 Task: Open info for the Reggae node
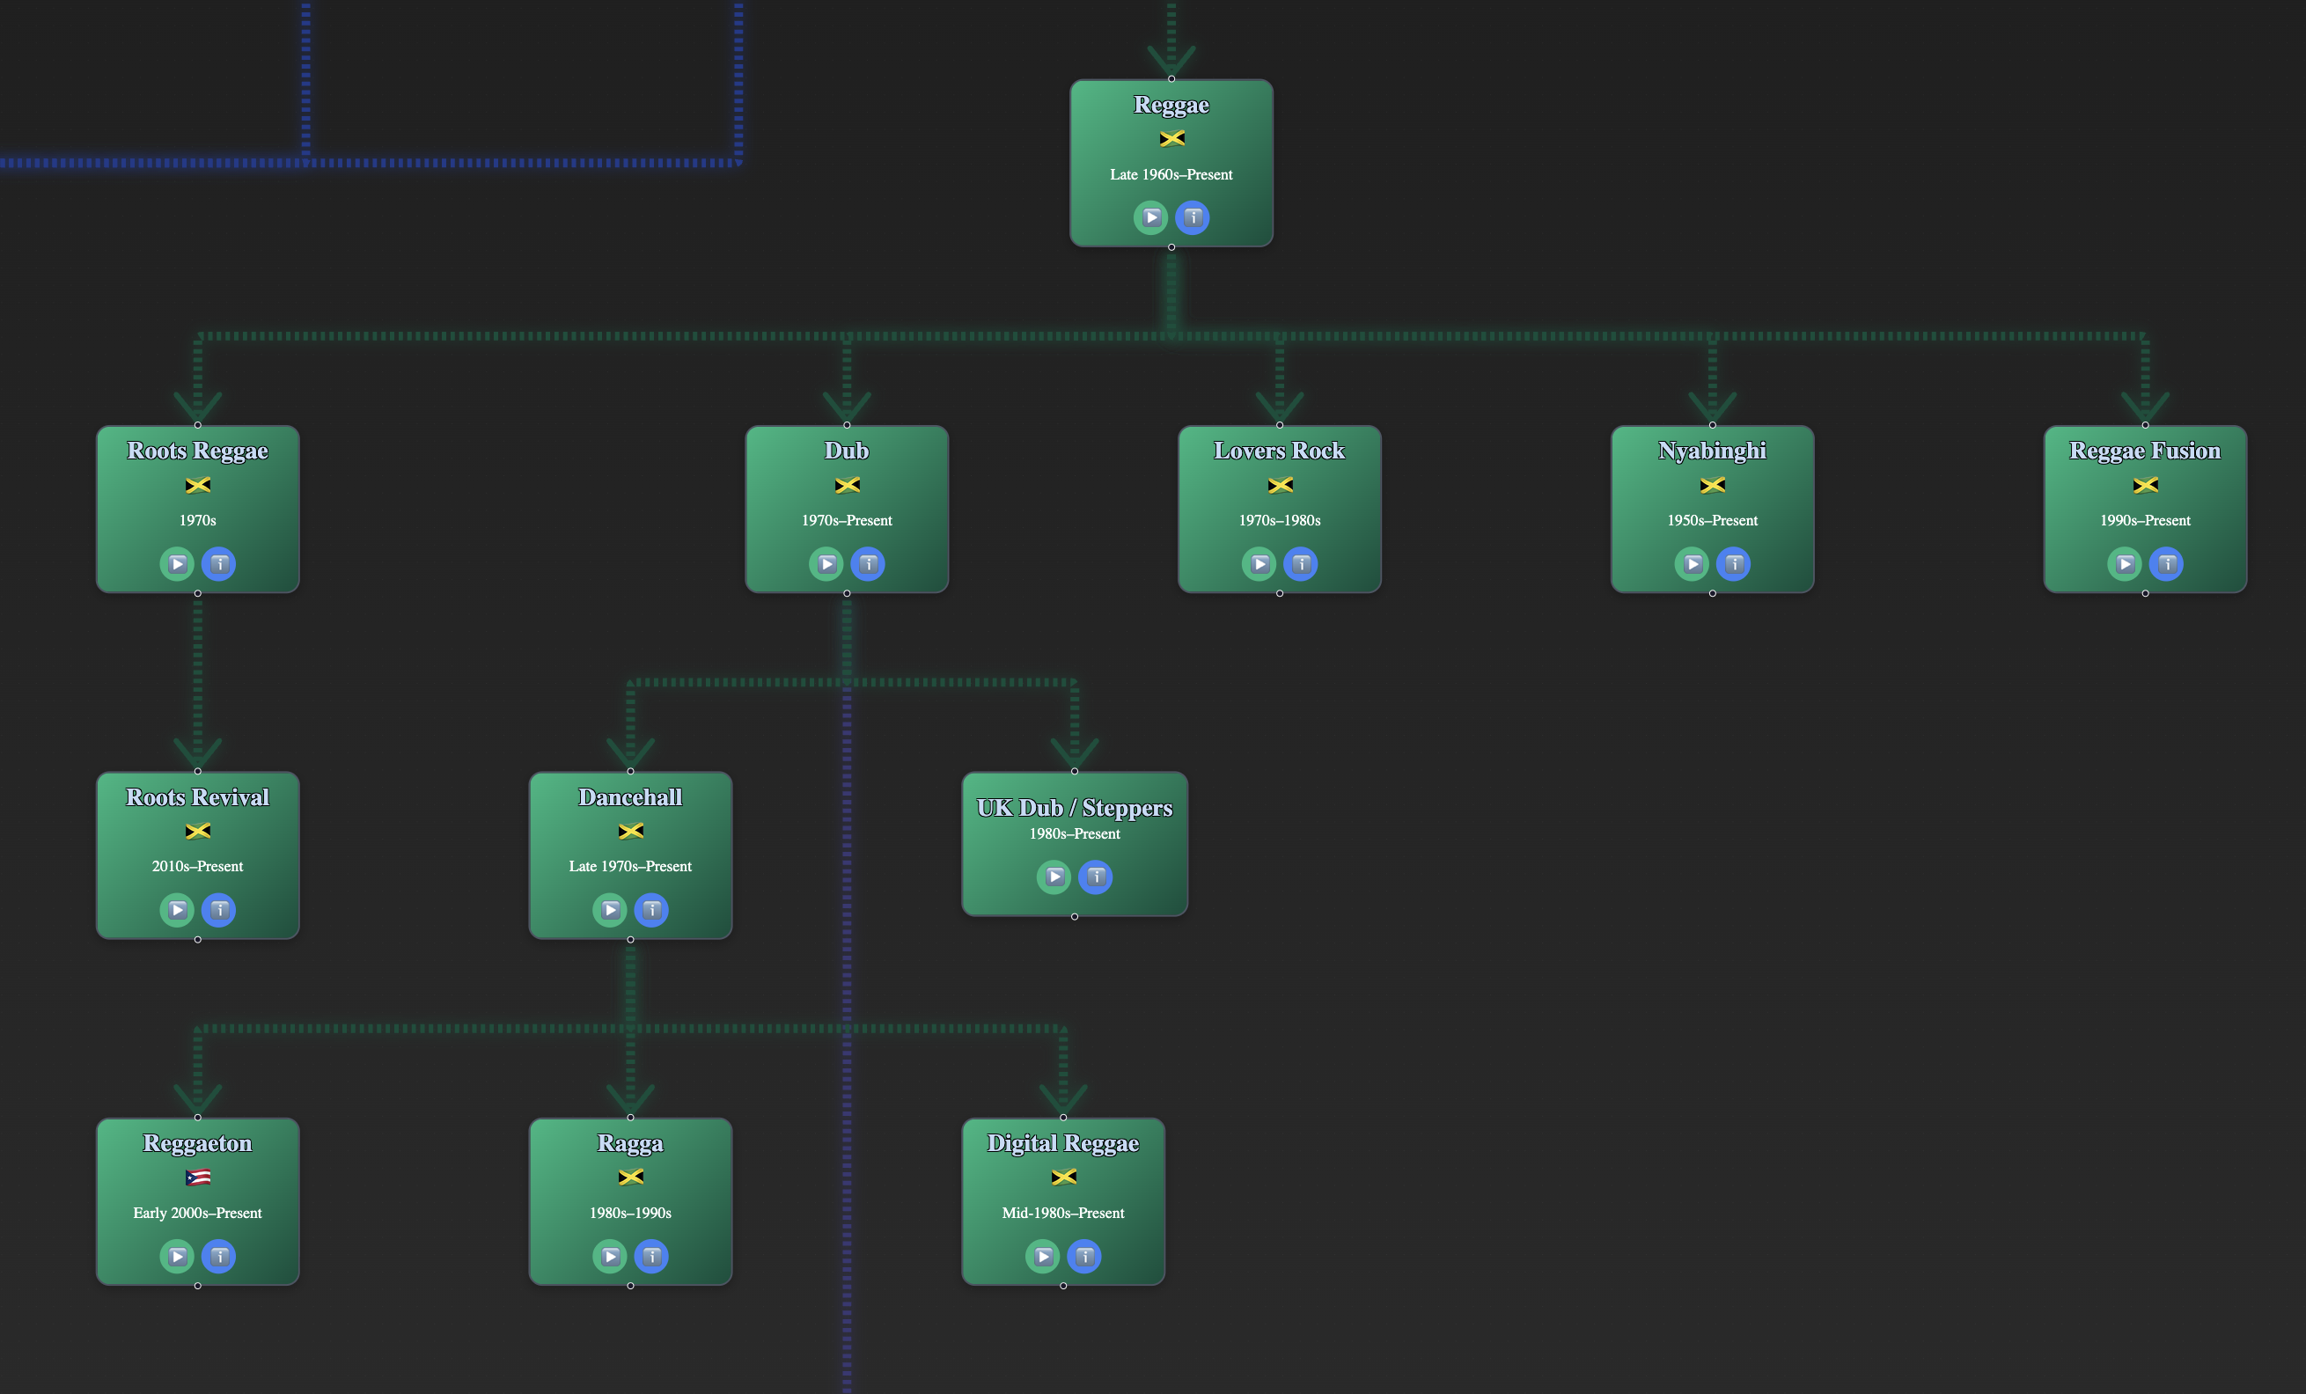point(1193,218)
